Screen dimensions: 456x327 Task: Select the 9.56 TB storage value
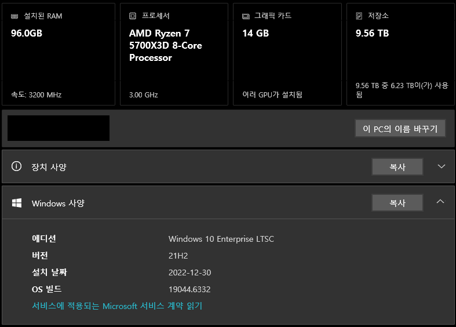372,34
